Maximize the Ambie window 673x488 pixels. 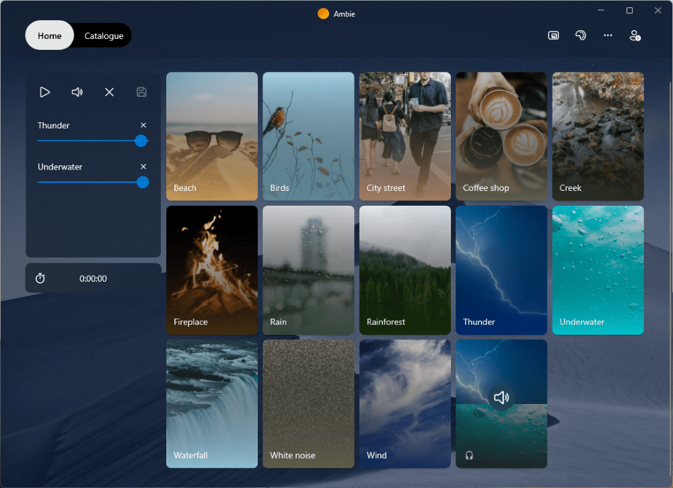pyautogui.click(x=630, y=10)
